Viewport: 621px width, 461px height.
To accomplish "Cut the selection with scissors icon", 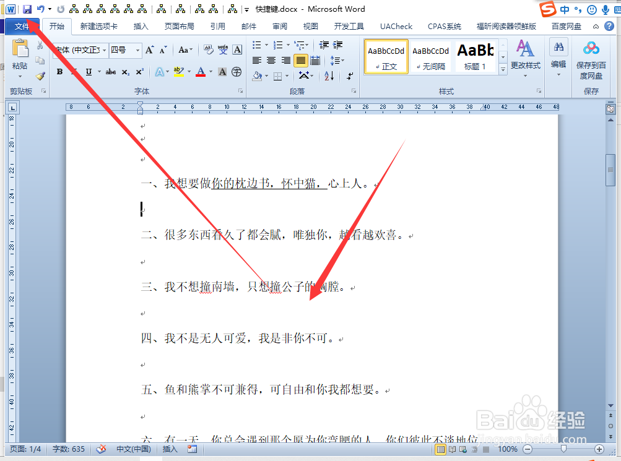I will pyautogui.click(x=40, y=46).
